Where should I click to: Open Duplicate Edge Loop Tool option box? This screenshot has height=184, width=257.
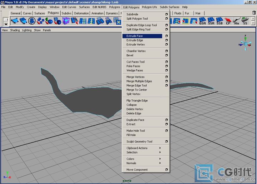pyautogui.click(x=166, y=25)
